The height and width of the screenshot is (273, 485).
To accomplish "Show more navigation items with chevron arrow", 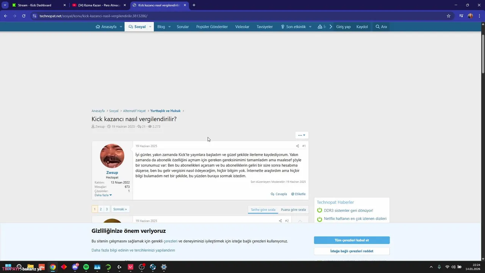I will pos(330,27).
